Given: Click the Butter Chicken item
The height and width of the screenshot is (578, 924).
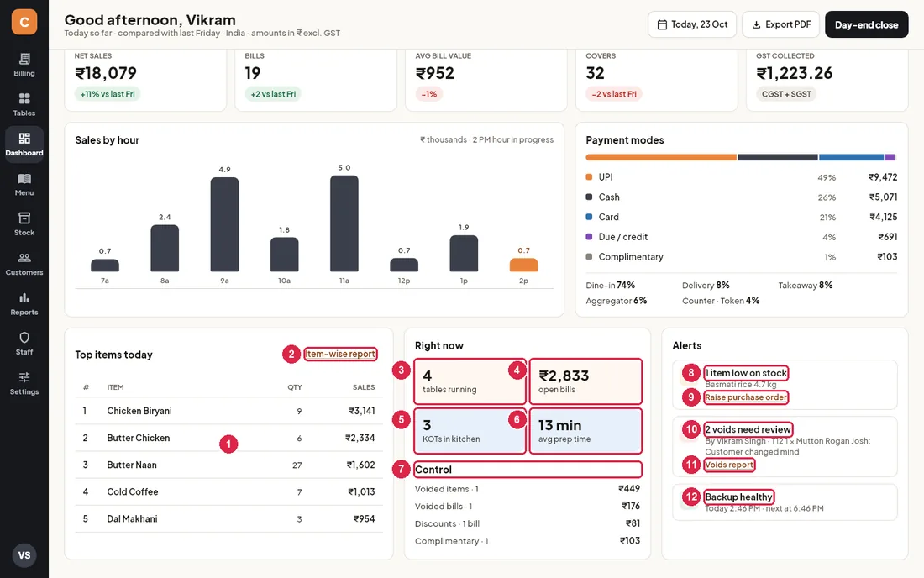Looking at the screenshot, I should [139, 438].
